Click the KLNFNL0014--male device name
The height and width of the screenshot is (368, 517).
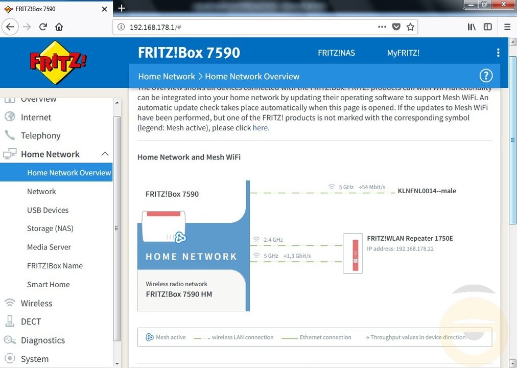427,191
